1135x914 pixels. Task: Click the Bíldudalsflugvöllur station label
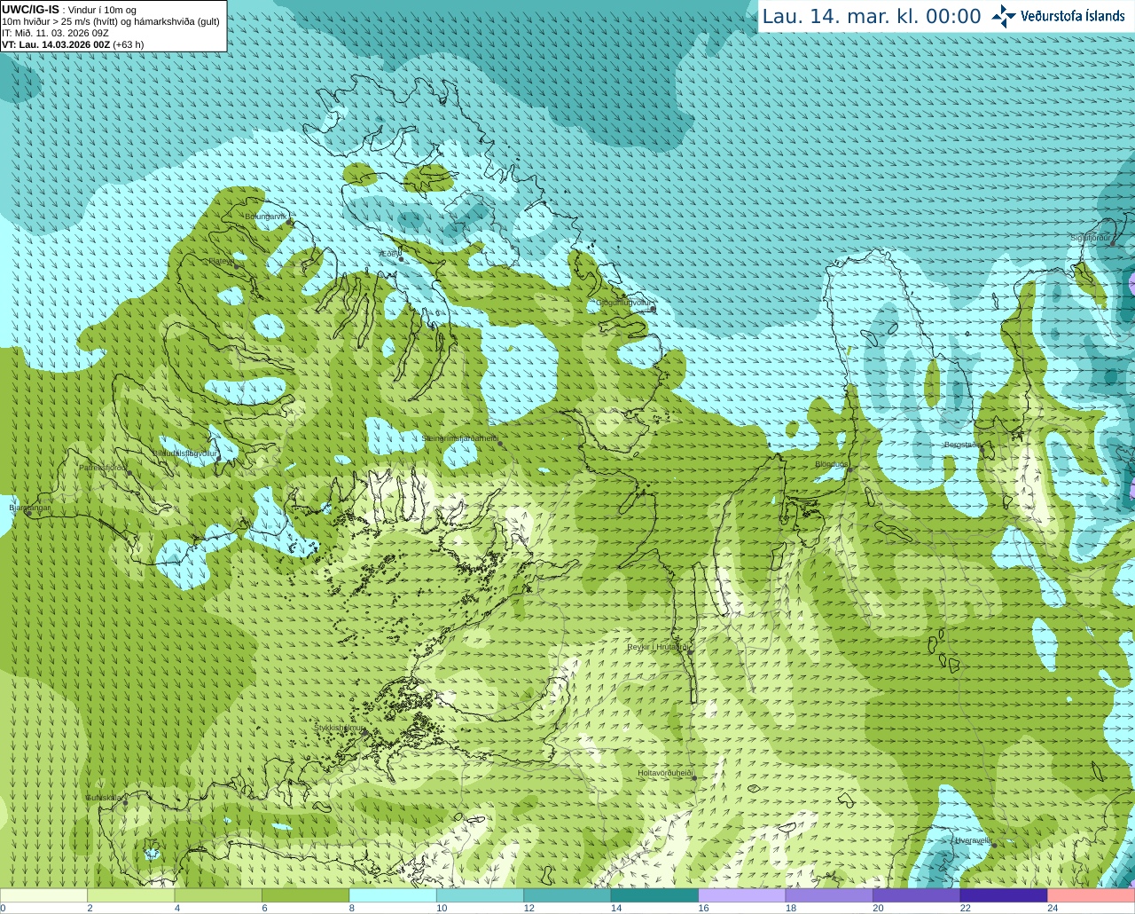coord(184,453)
